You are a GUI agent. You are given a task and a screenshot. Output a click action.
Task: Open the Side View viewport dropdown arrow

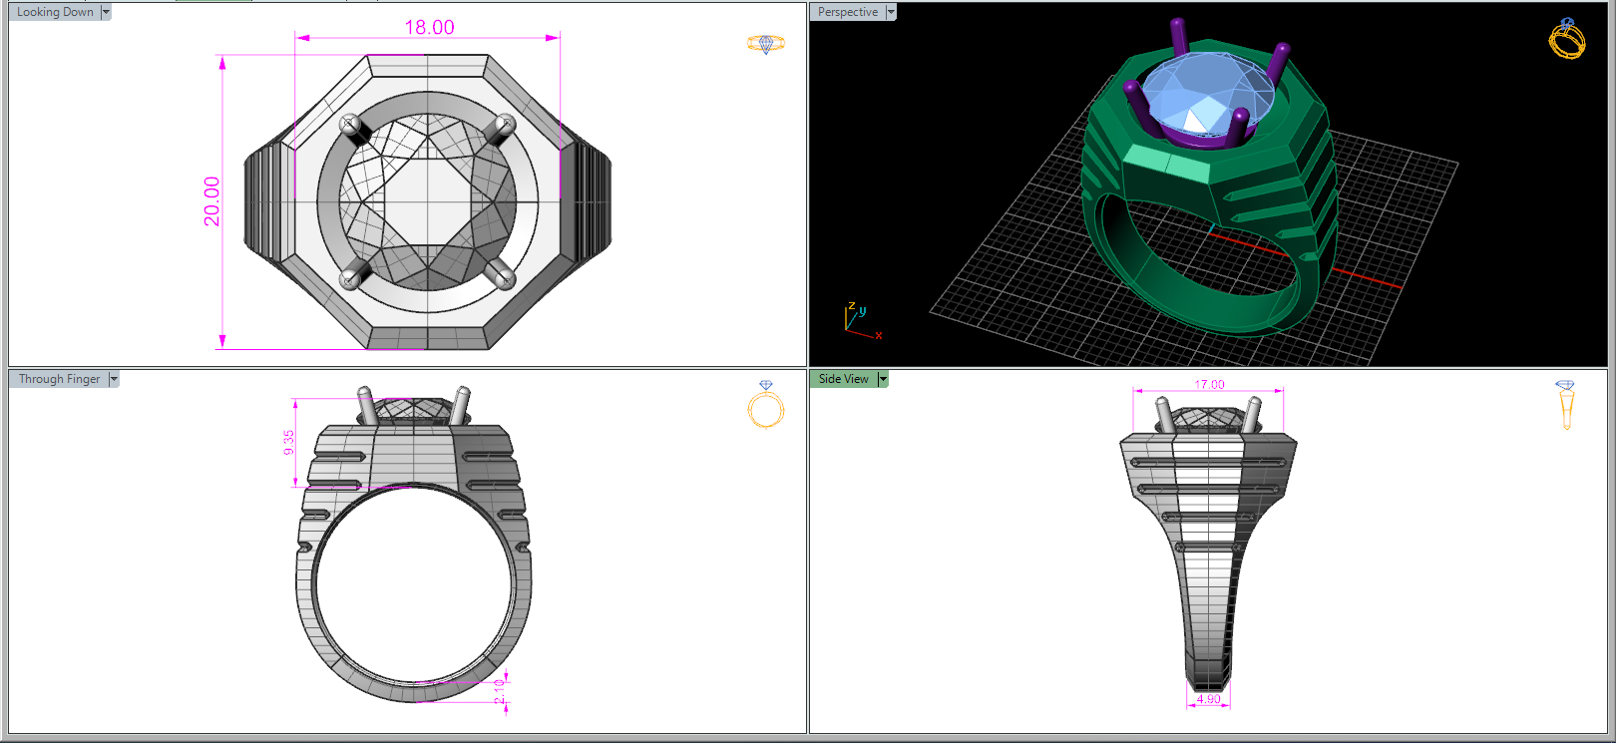coord(883,379)
